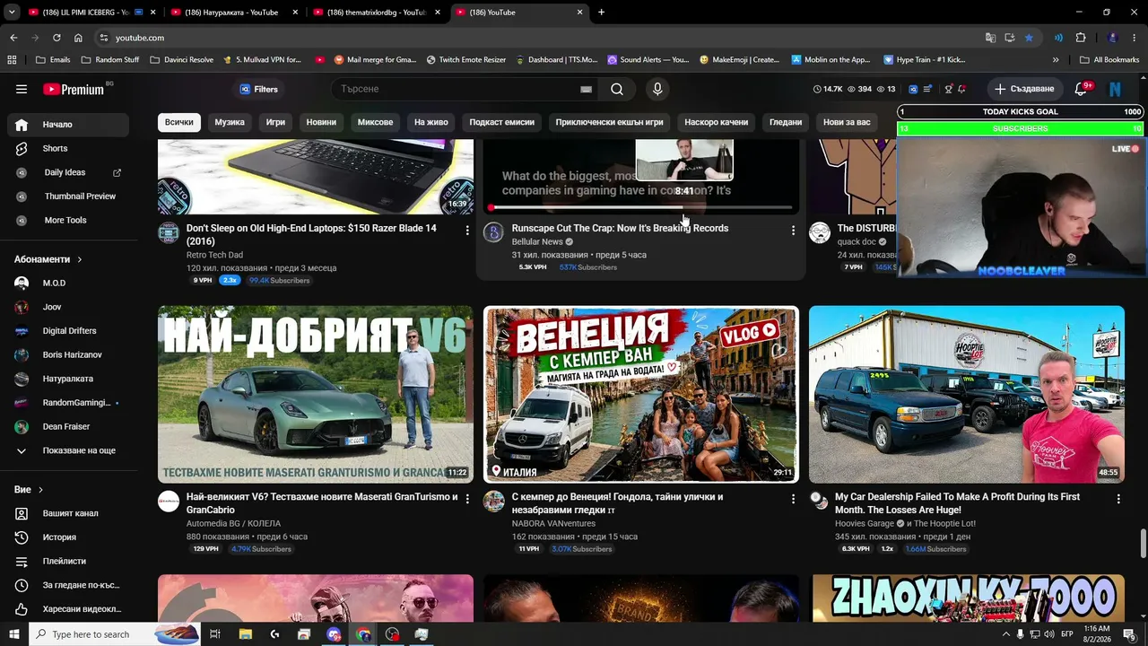Navigate back in the browser
Image resolution: width=1148 pixels, height=646 pixels.
[x=13, y=38]
